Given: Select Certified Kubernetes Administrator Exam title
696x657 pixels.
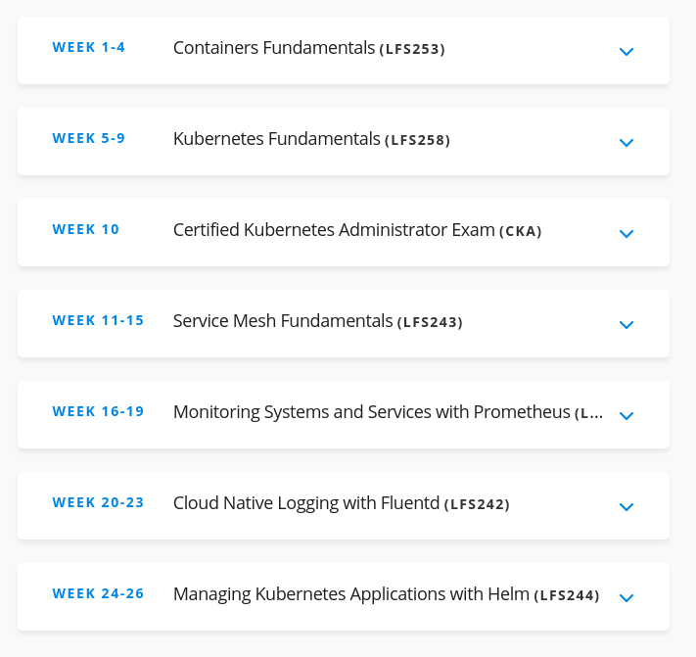Looking at the screenshot, I should click(357, 230).
